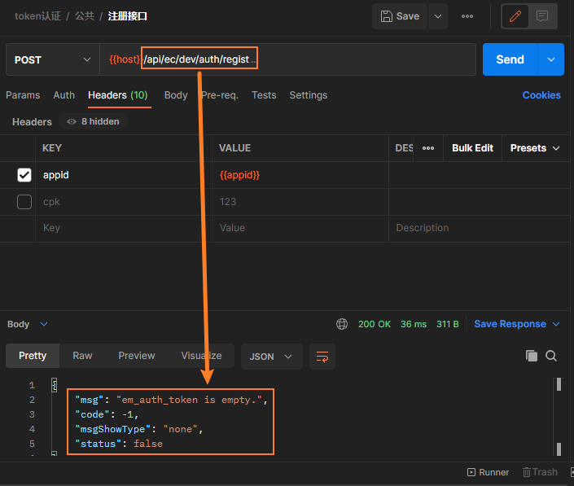574x486 pixels.
Task: Click the three-dot more actions icon
Action: pos(467,16)
